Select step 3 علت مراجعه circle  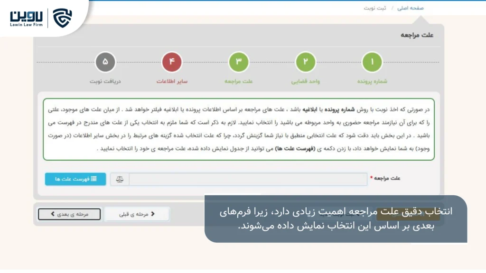(x=239, y=62)
